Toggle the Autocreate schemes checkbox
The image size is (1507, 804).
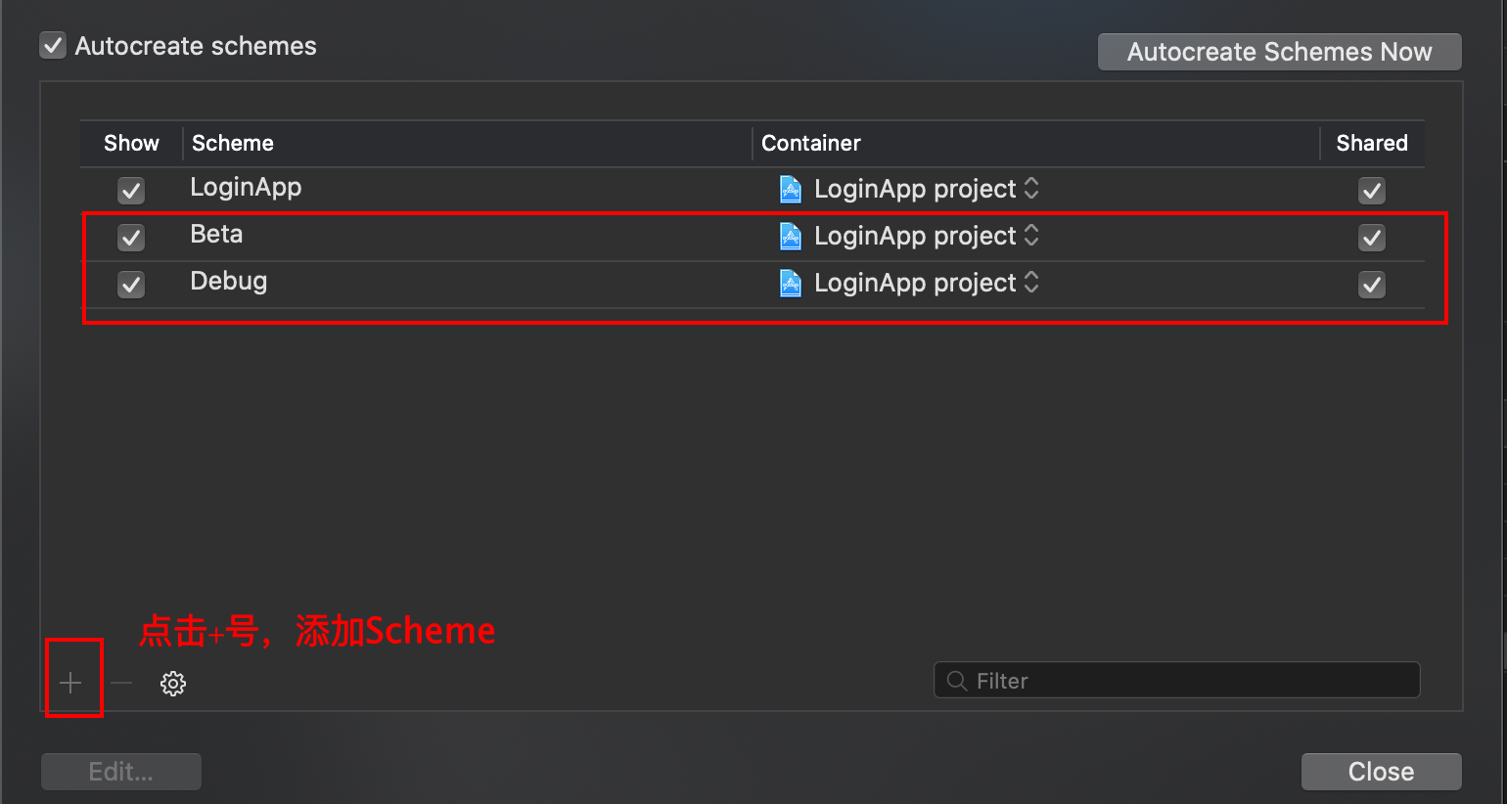click(53, 46)
